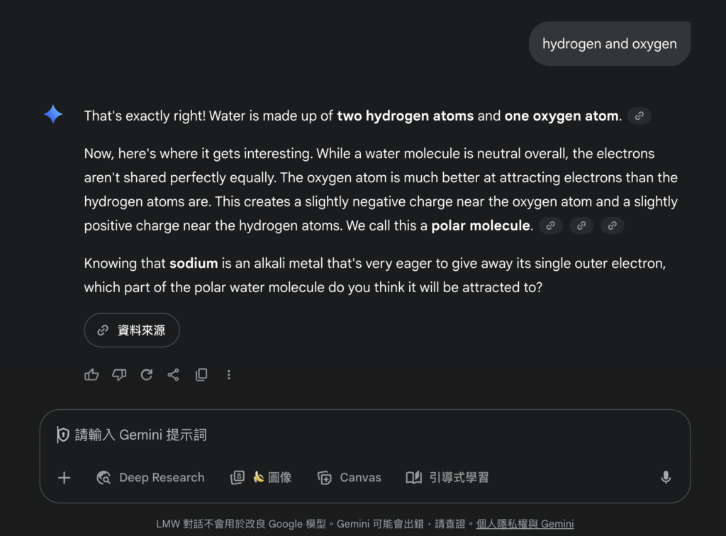Screen dimensions: 726x536
Task: Open the 個人隱私權與 Gemini privacy link
Action: point(525,524)
